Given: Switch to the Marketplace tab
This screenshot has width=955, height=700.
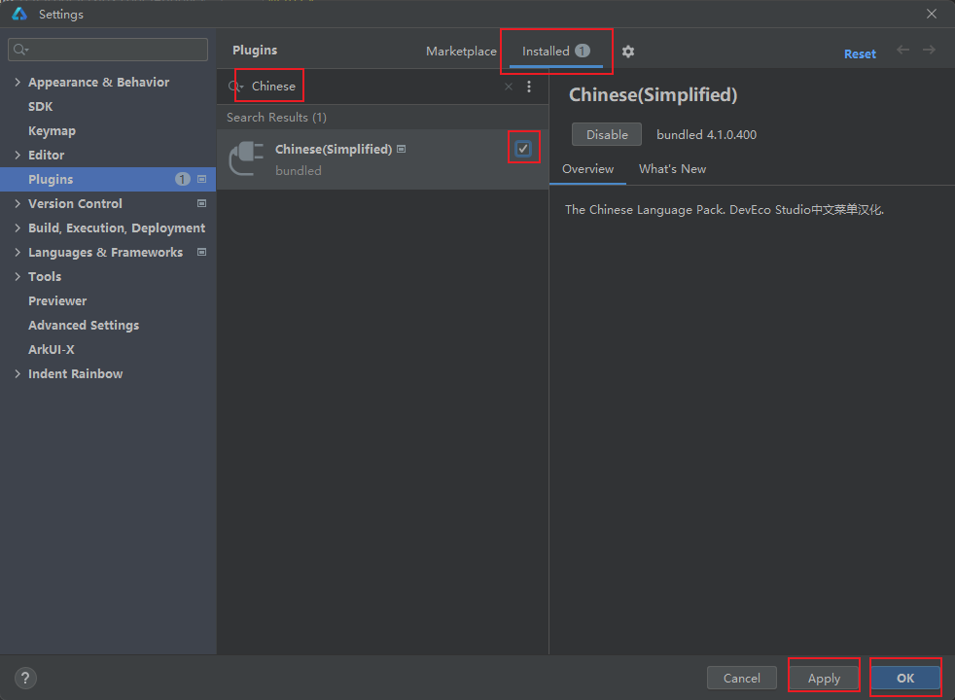Looking at the screenshot, I should tap(461, 52).
